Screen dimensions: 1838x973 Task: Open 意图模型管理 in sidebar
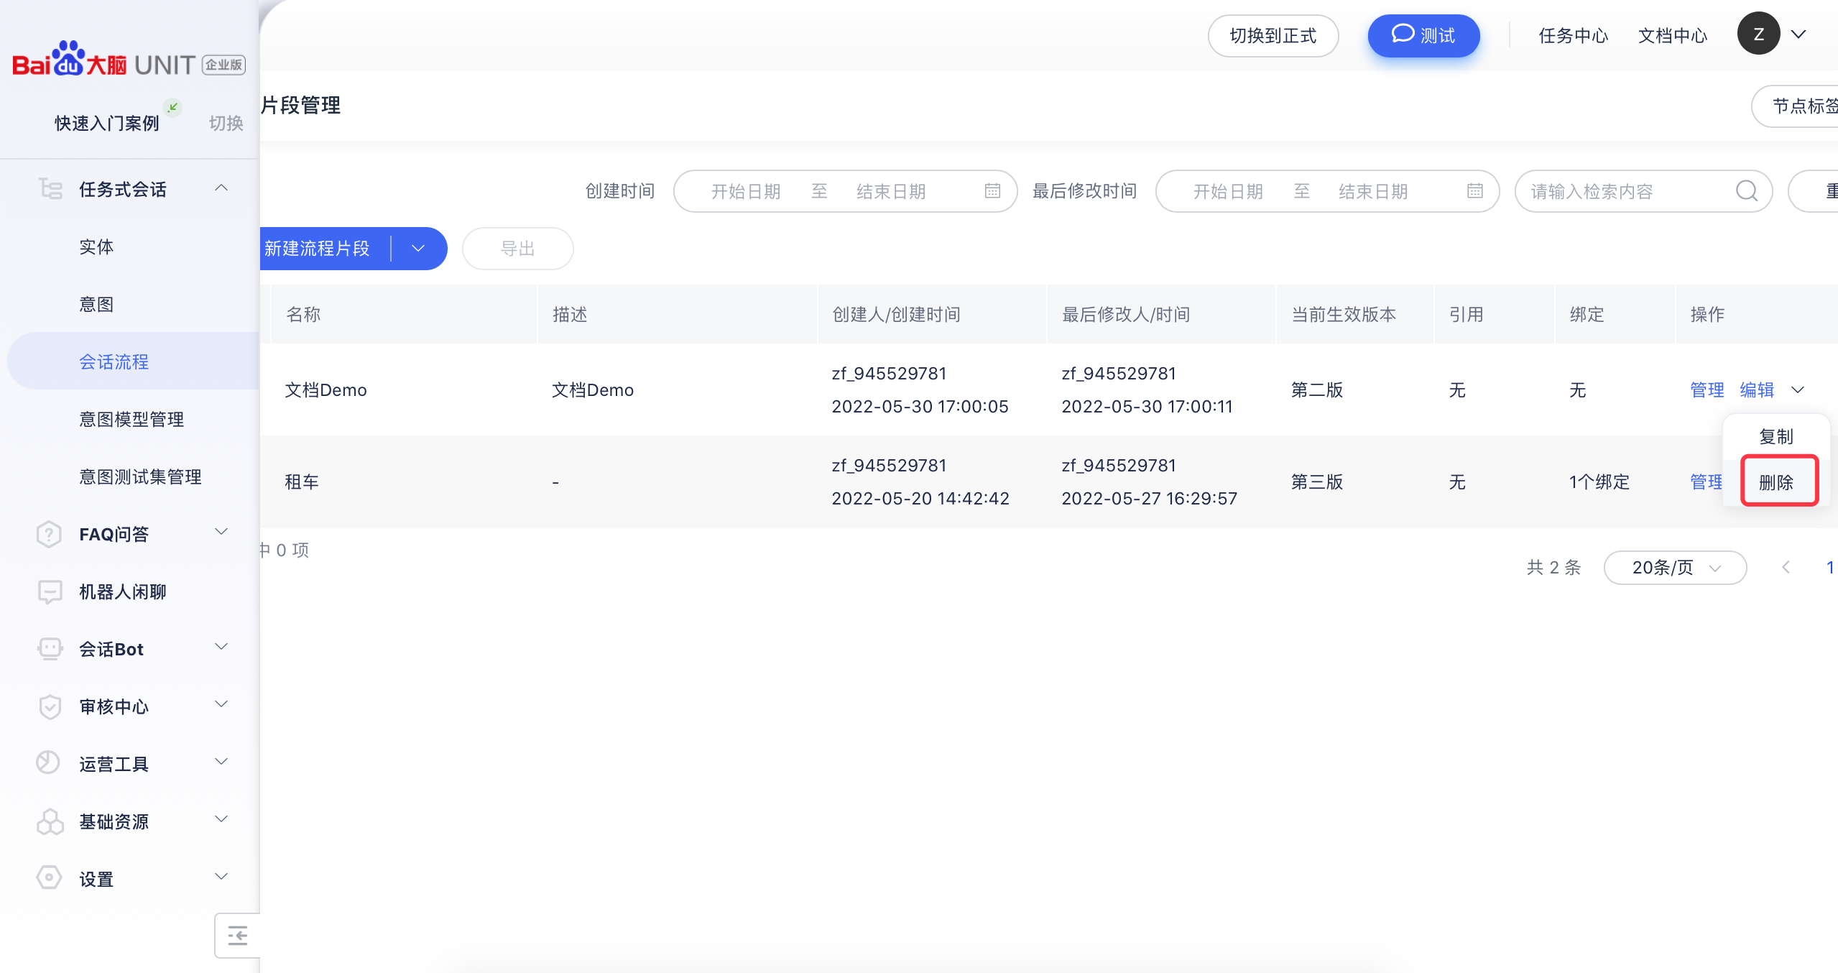point(131,419)
